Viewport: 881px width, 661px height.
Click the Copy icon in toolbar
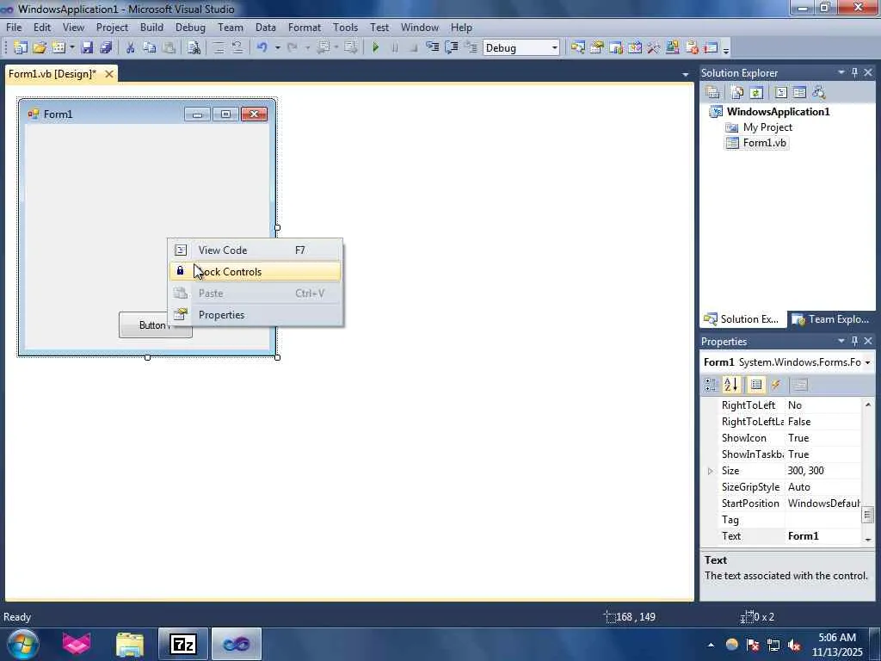coord(150,48)
